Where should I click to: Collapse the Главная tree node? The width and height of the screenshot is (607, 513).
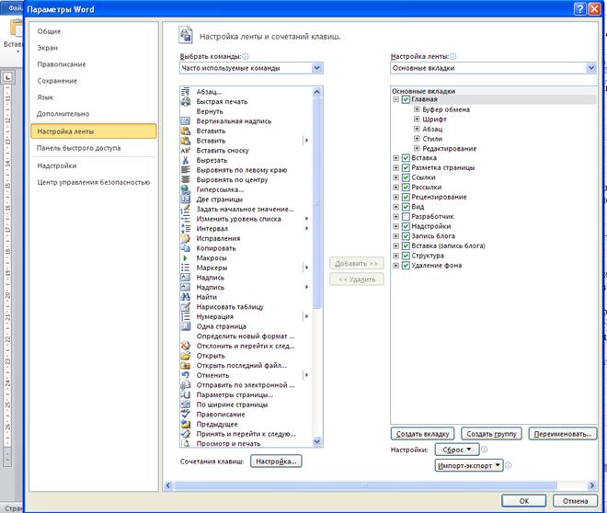395,99
